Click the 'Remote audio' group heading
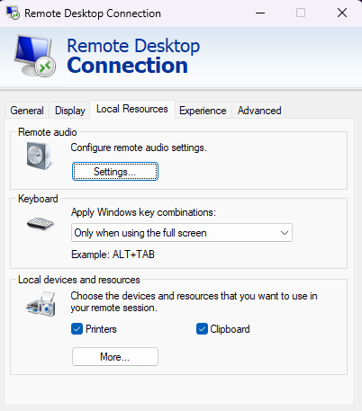The width and height of the screenshot is (362, 411). (48, 132)
